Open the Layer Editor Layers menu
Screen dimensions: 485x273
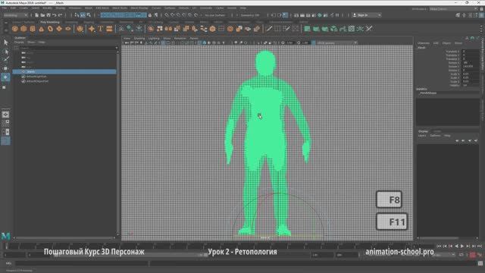pyautogui.click(x=422, y=136)
